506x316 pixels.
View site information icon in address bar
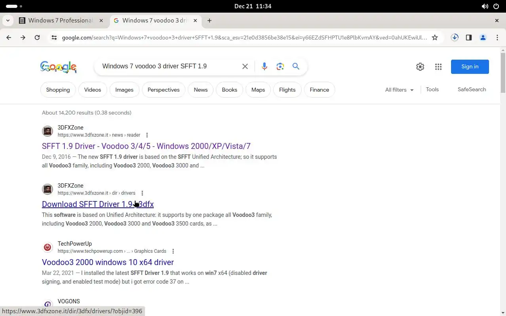tap(54, 38)
